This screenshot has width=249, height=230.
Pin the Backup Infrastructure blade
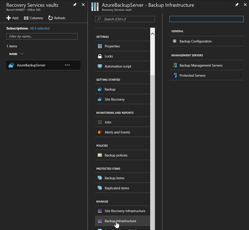[x=237, y=5]
